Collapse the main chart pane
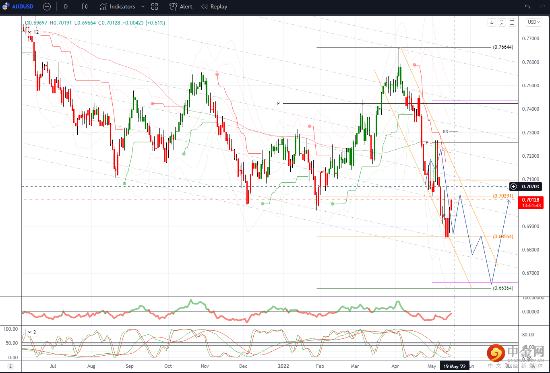This screenshot has height=373, width=550. click(x=502, y=23)
